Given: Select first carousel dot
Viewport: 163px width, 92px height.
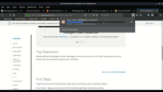Looking at the screenshot, I should point(77,42).
